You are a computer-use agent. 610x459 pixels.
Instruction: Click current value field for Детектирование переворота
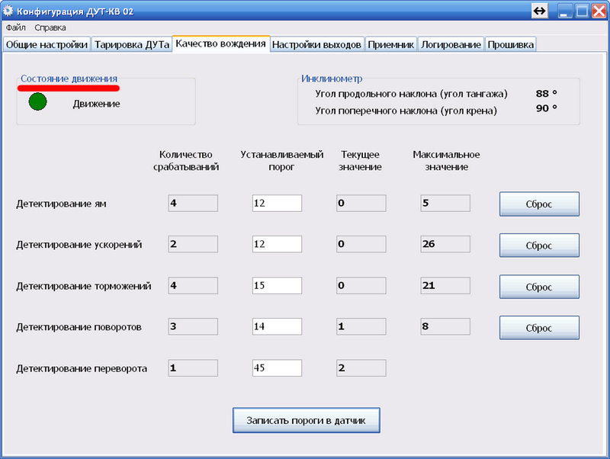click(x=361, y=368)
